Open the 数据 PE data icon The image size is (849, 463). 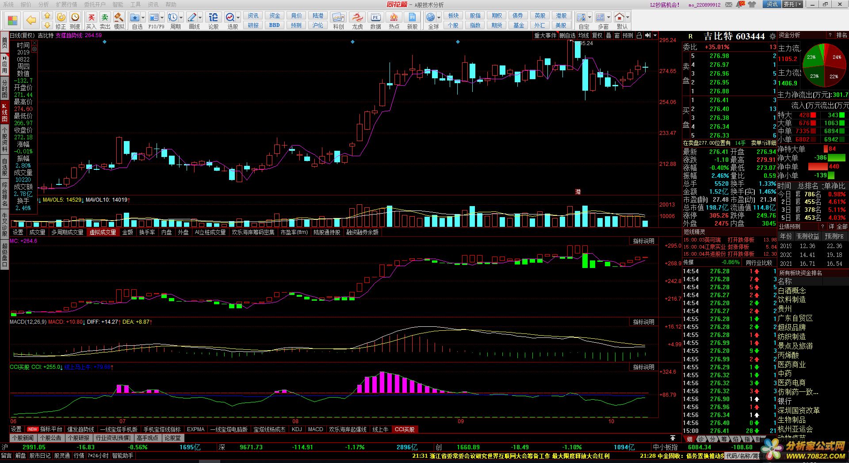[x=375, y=20]
